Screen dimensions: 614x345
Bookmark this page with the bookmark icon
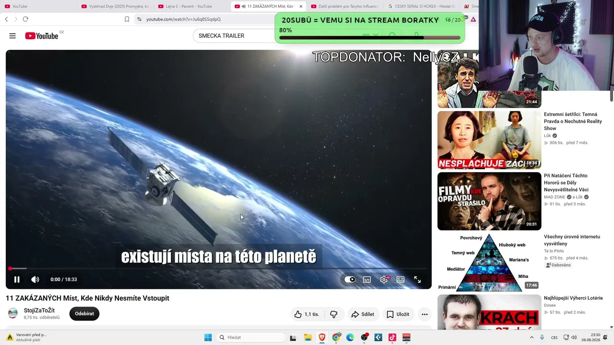(x=127, y=19)
